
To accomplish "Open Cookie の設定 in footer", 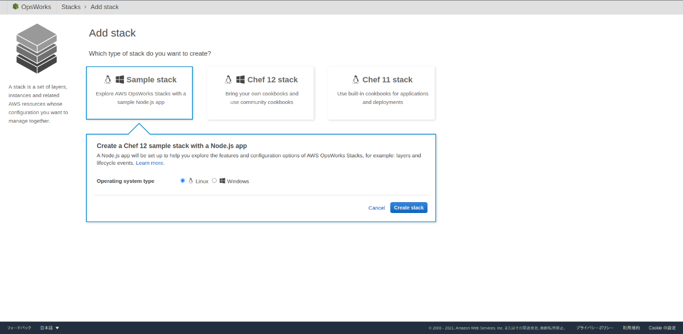I will click(x=662, y=328).
